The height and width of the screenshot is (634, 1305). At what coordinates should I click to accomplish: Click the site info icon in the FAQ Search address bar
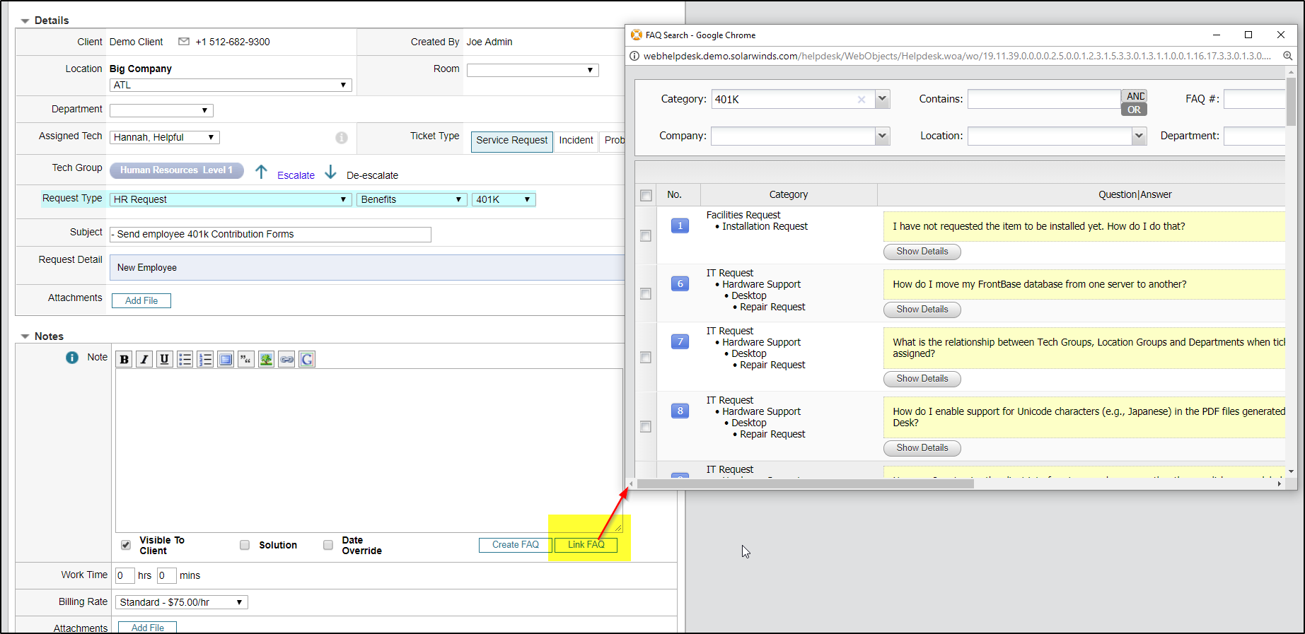click(x=635, y=56)
